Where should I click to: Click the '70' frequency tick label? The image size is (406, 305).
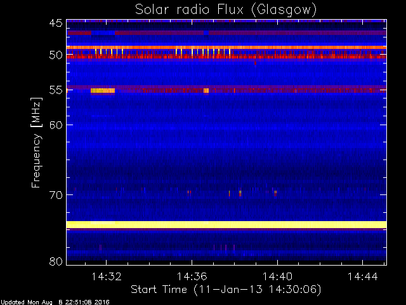56,195
